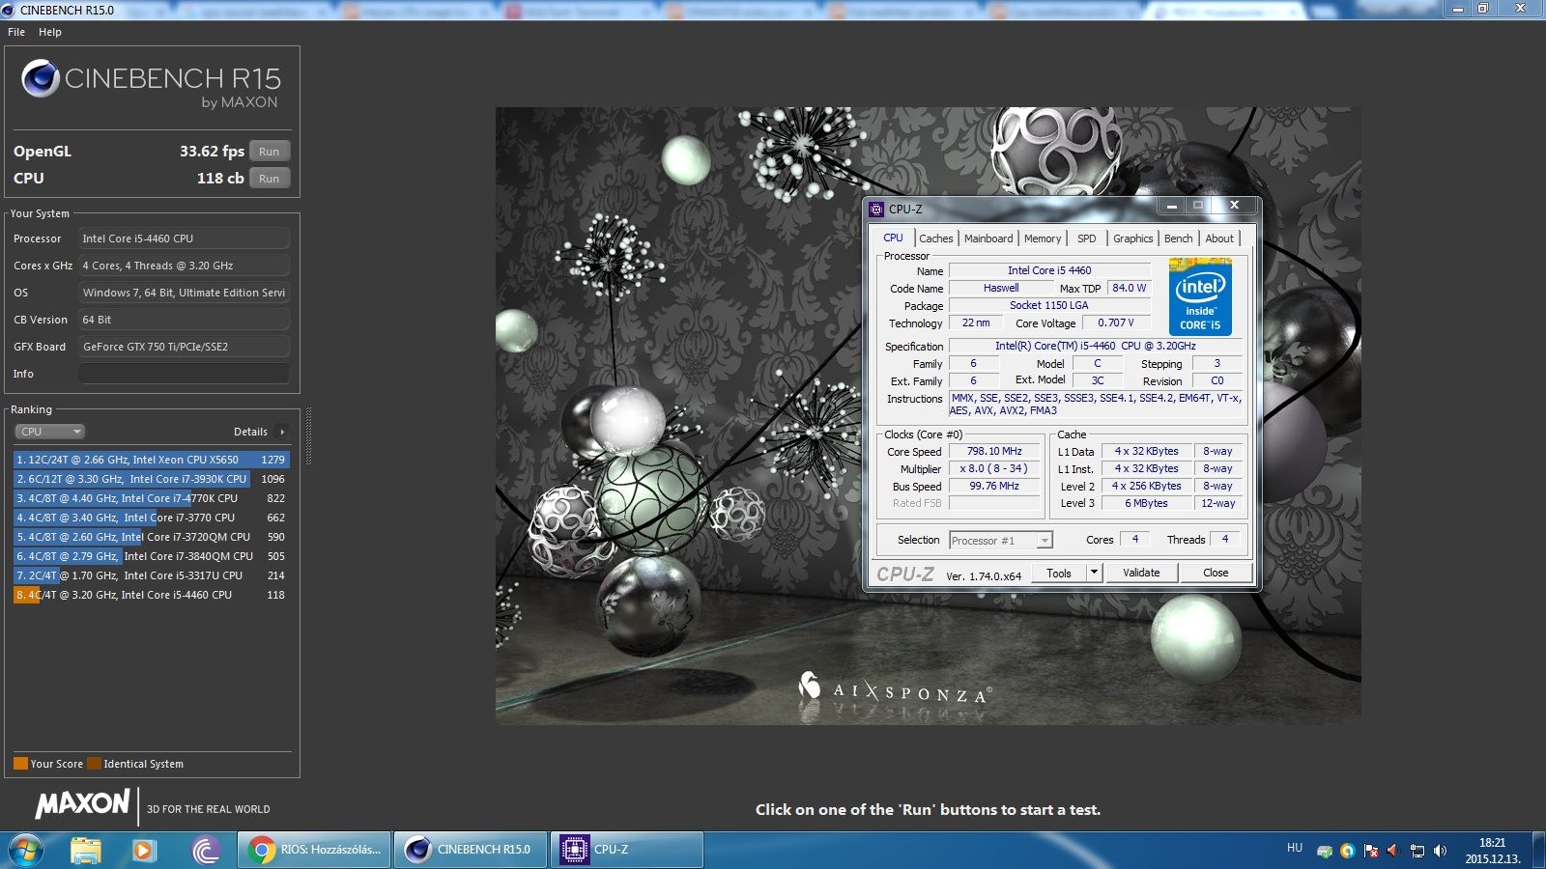
Task: Open the white volume speaker tray icon
Action: pyautogui.click(x=1440, y=851)
